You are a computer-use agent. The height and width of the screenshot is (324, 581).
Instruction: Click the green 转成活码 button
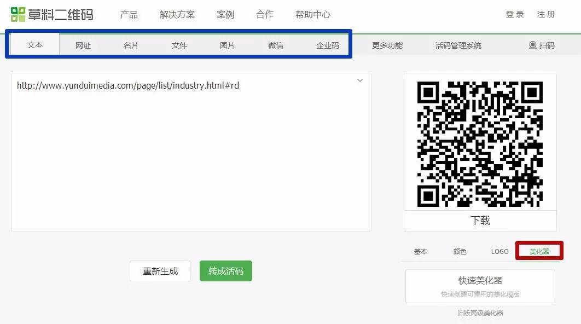pos(226,270)
